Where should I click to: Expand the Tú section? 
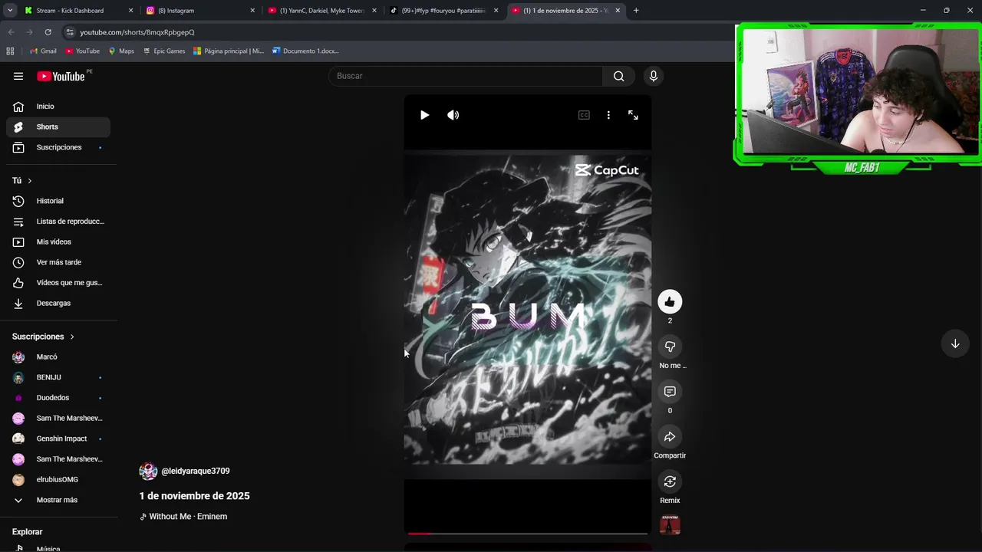21,180
